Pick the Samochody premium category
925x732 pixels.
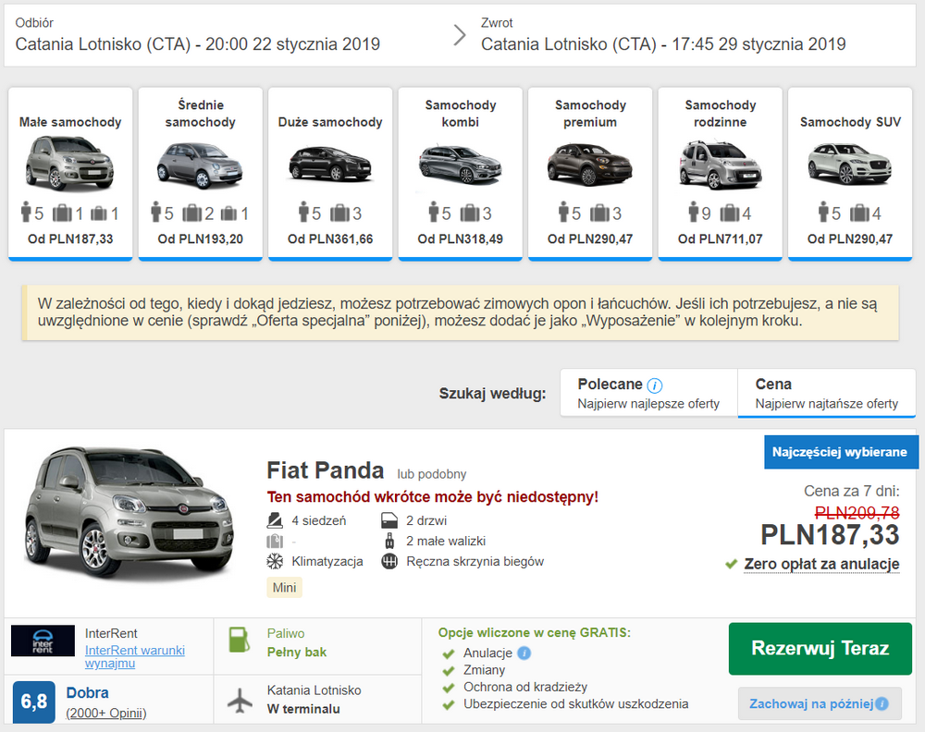(590, 174)
